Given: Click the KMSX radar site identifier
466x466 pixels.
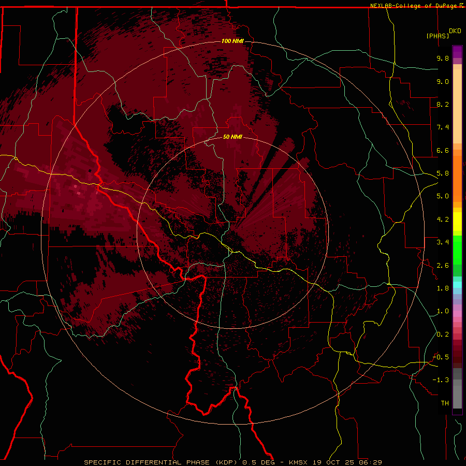Looking at the screenshot, I should [298, 462].
